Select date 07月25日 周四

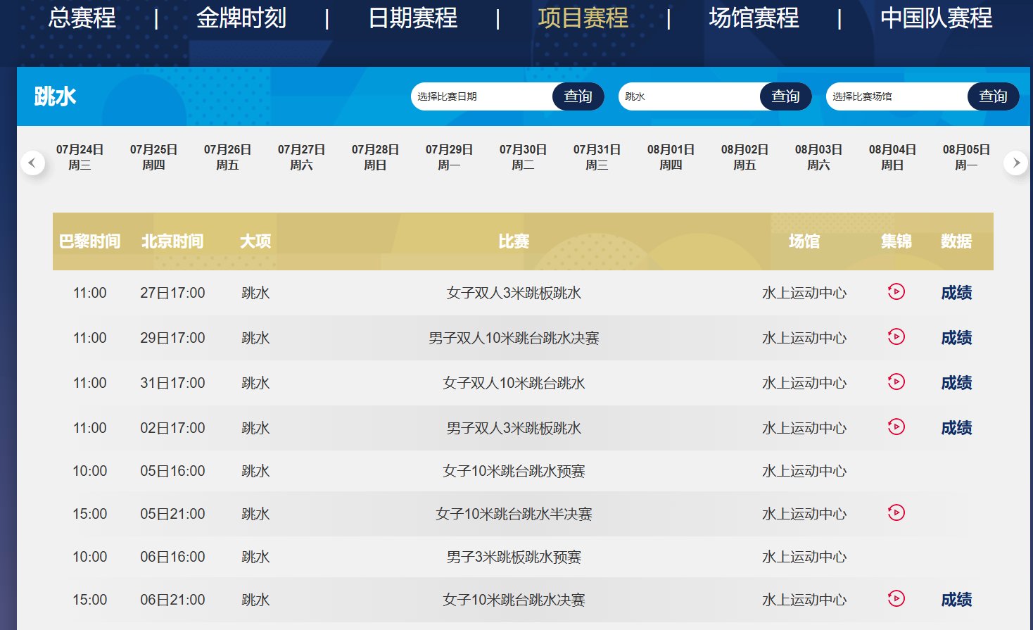point(153,157)
